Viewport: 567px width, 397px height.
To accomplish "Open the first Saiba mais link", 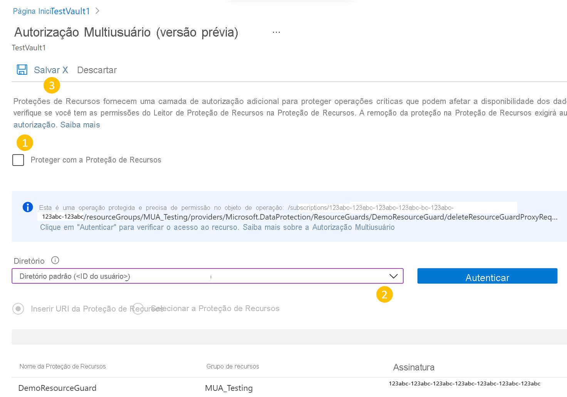I will 80,124.
